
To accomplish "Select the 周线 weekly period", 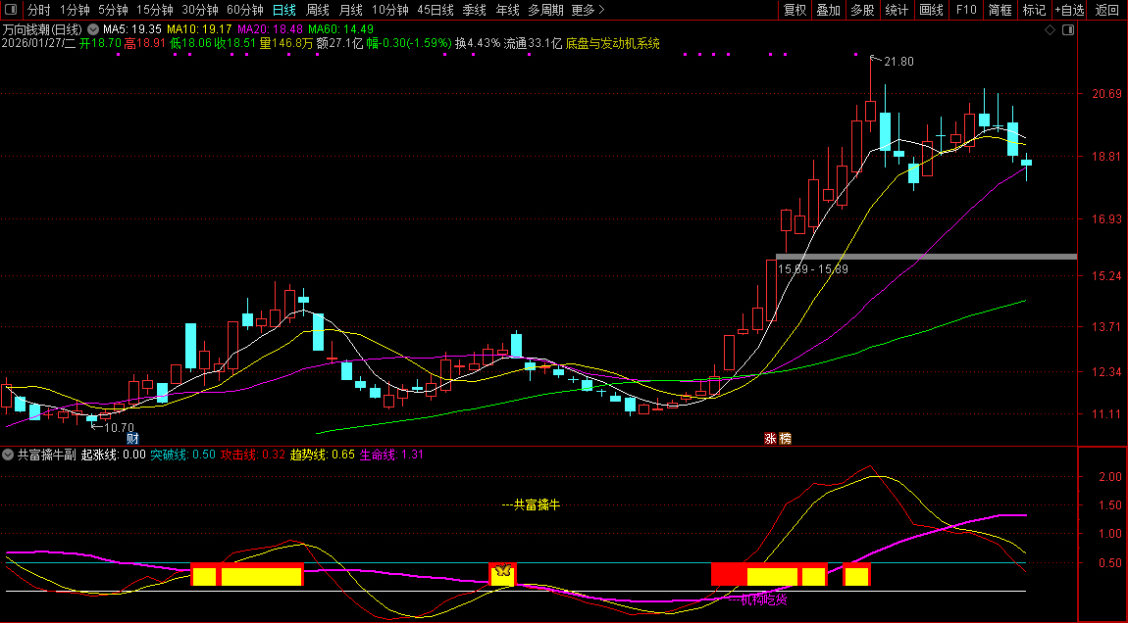I will point(317,10).
